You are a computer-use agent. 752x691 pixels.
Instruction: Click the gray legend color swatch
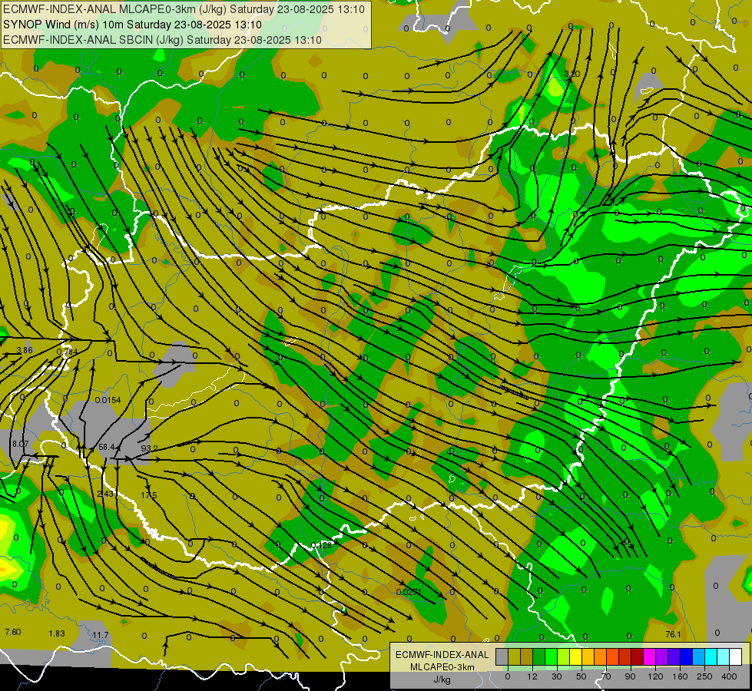tap(502, 656)
